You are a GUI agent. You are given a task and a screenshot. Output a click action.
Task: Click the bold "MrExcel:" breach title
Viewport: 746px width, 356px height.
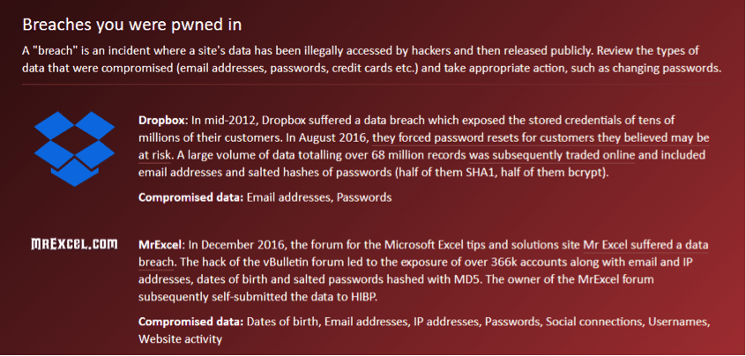coord(161,243)
